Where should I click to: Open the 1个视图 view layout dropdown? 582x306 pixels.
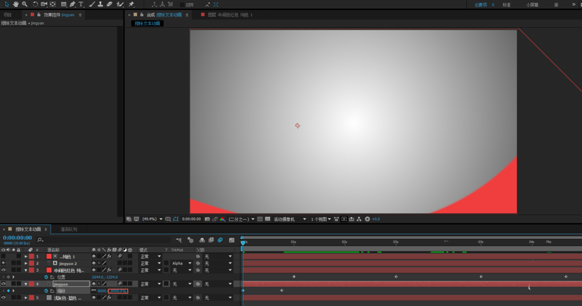click(x=321, y=219)
